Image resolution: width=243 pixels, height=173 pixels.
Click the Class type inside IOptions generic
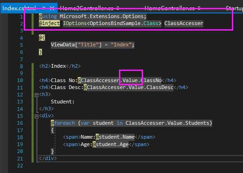[x=151, y=23]
